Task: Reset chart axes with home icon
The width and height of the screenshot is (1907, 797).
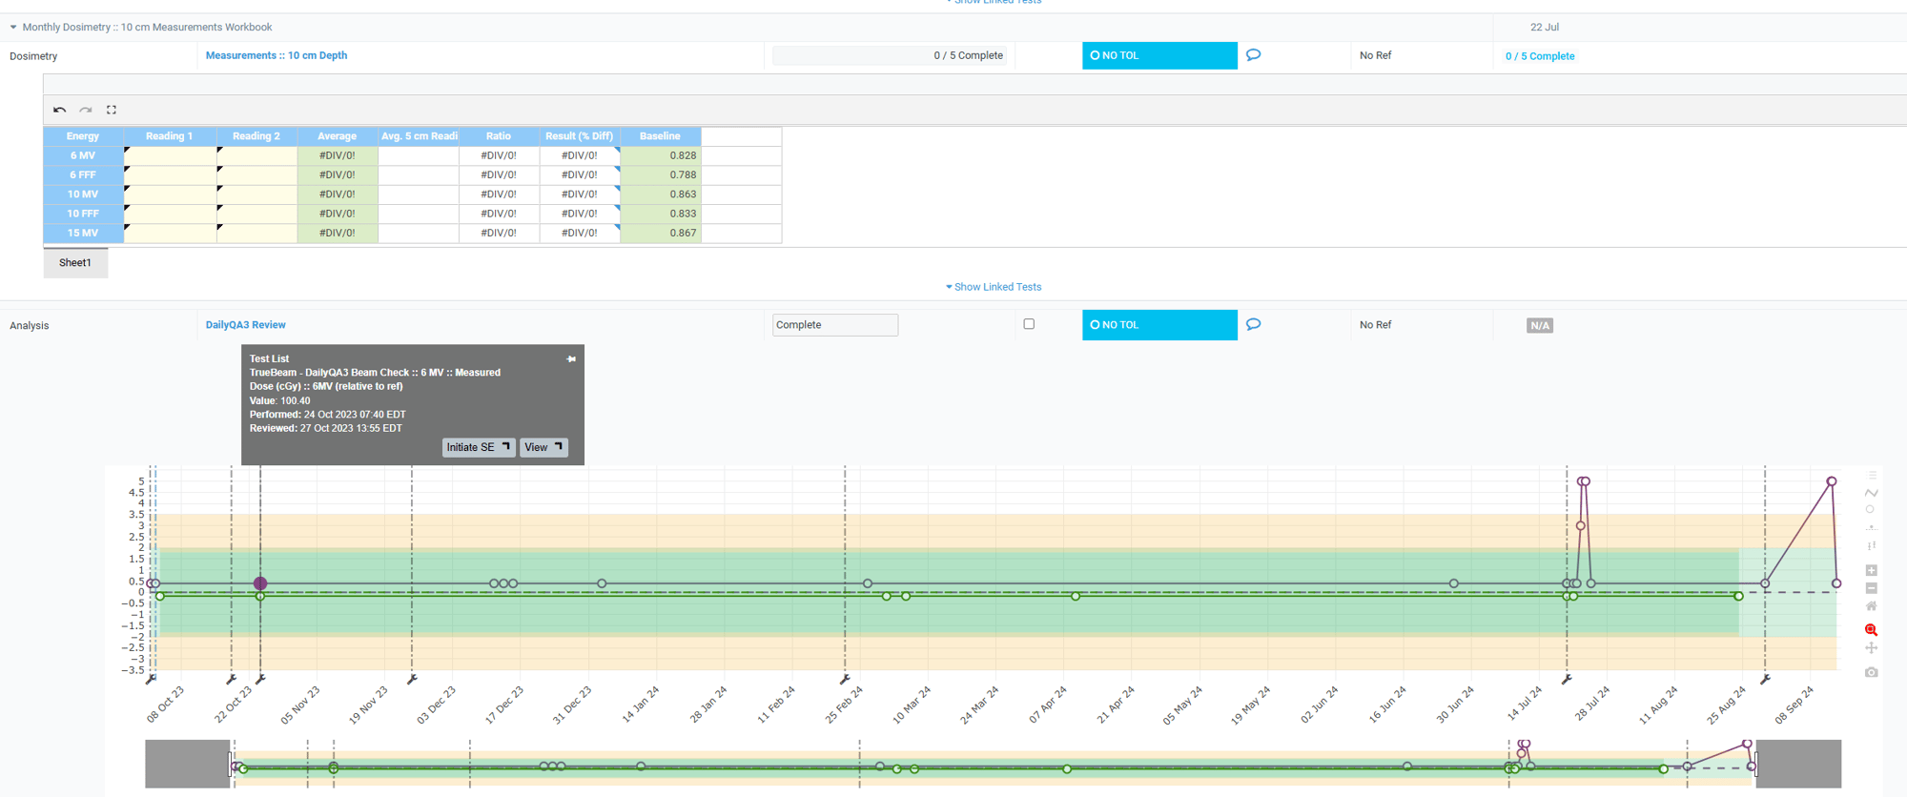Action: 1872,606
